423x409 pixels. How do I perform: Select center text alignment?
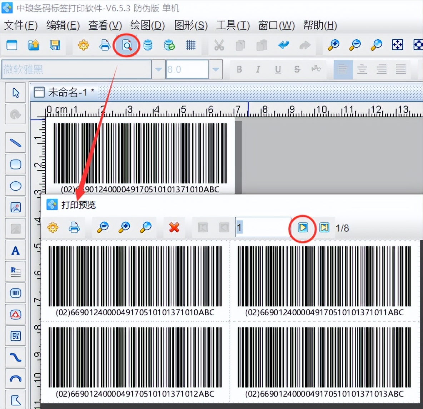click(x=362, y=70)
